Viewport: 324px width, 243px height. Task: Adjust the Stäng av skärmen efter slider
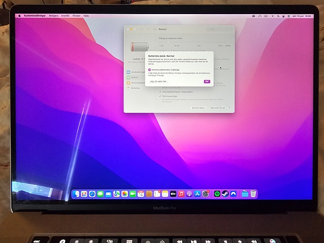(x=194, y=42)
